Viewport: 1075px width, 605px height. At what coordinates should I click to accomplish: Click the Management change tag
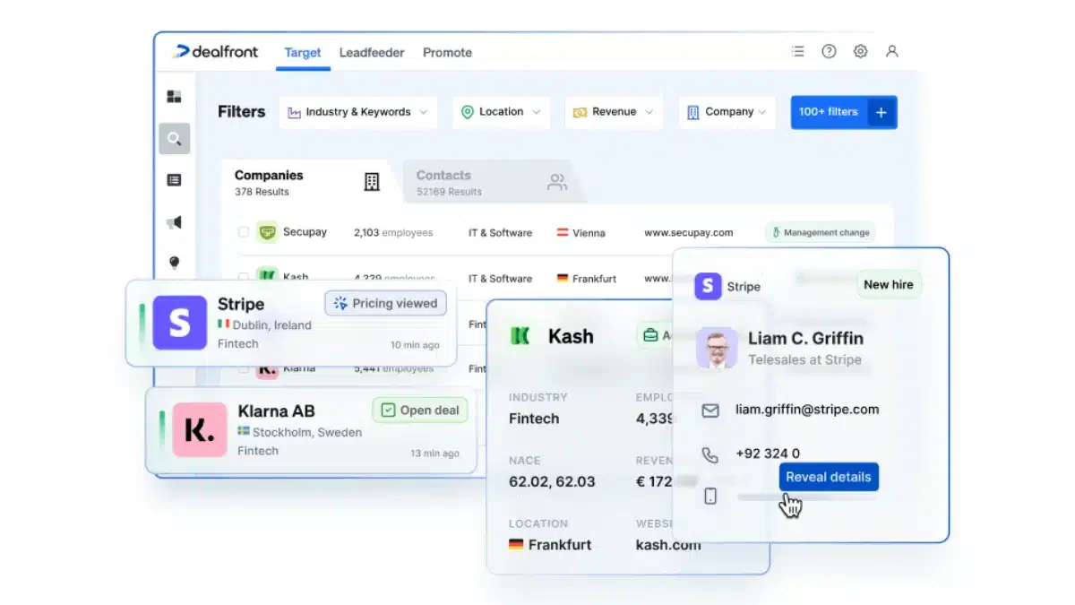(820, 232)
